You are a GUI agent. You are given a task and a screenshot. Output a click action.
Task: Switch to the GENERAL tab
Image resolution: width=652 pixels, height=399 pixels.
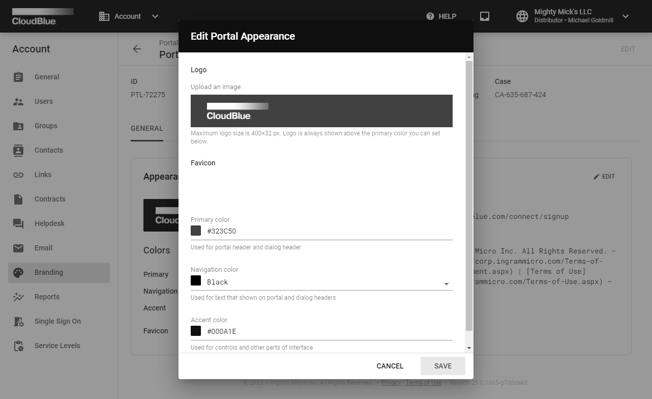[x=146, y=128]
